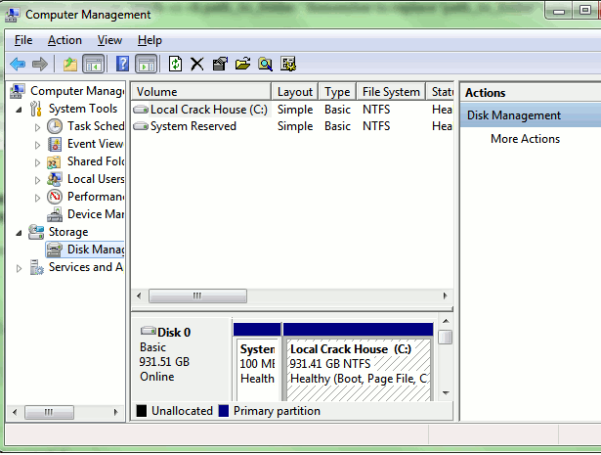The height and width of the screenshot is (455, 601).
Task: Toggle the Show/Hide Action Pane icon
Action: click(146, 64)
